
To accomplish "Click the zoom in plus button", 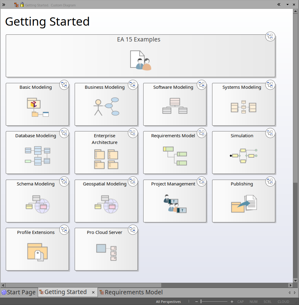I will [232, 302].
